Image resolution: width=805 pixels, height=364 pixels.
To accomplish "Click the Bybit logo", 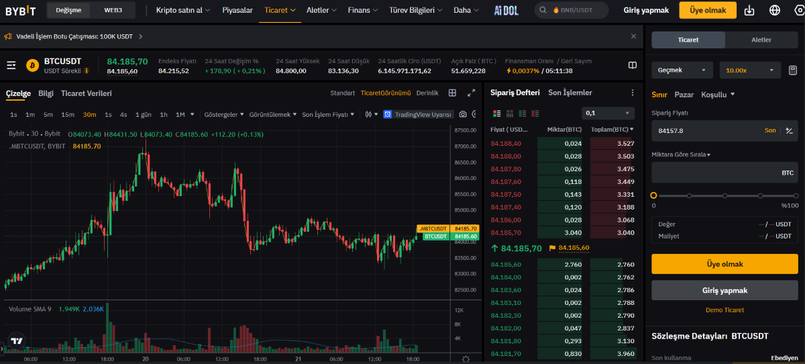I will pyautogui.click(x=21, y=10).
